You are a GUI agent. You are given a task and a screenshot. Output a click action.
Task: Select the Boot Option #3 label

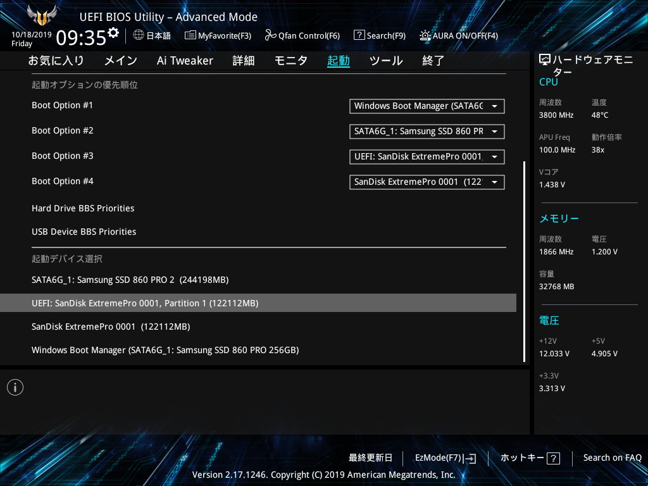click(x=63, y=156)
